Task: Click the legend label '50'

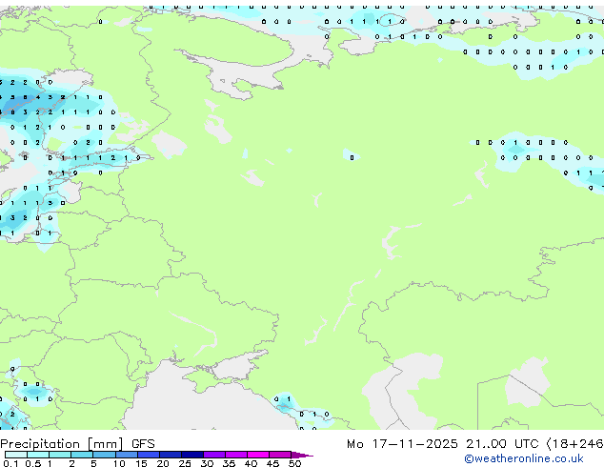Action: click(294, 463)
